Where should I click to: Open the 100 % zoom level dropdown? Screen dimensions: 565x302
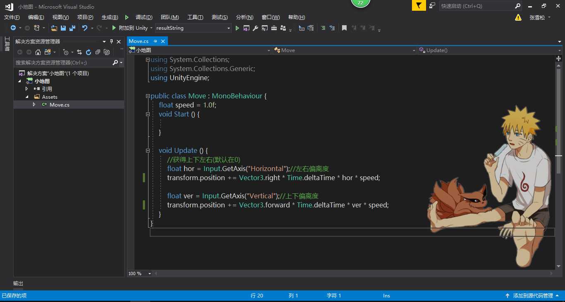point(149,273)
